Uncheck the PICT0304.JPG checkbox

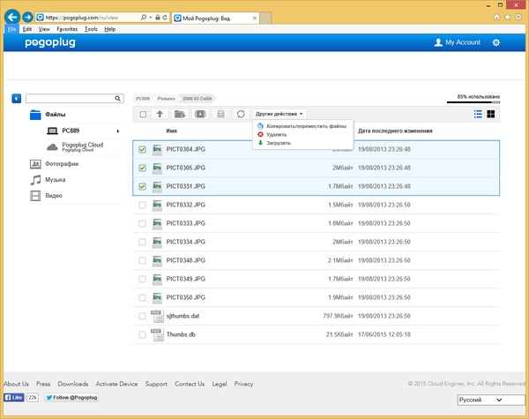(x=143, y=149)
